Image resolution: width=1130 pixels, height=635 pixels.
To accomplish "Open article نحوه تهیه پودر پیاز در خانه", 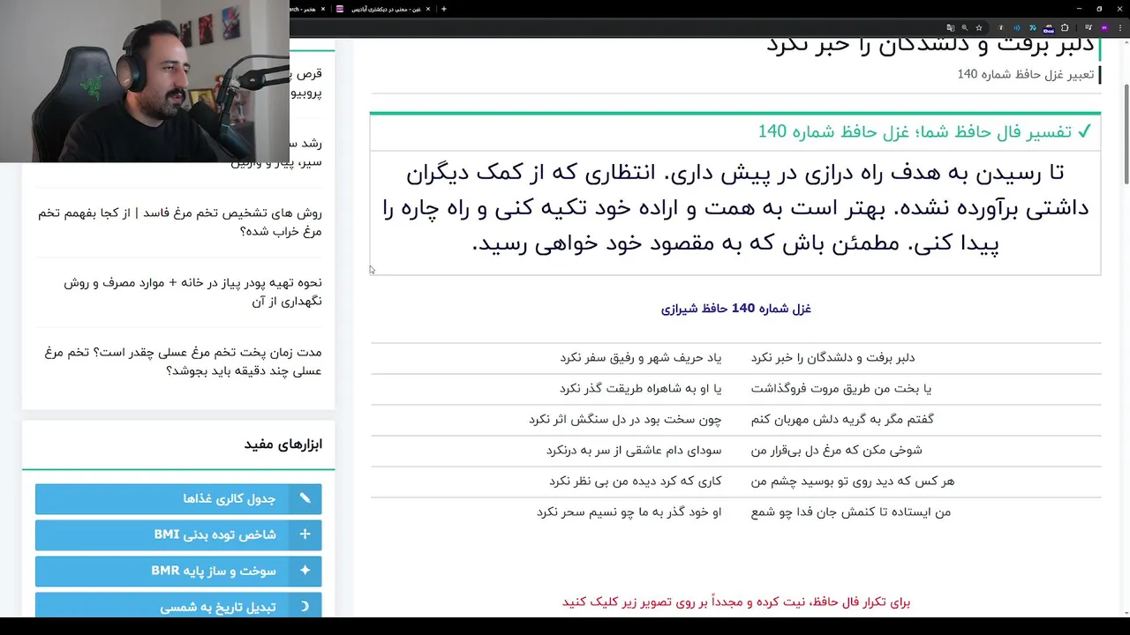I will click(192, 292).
